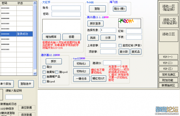Focus the 大红手 账号 input field
Image resolution: width=180 pixels, height=116 pixels.
point(66,8)
